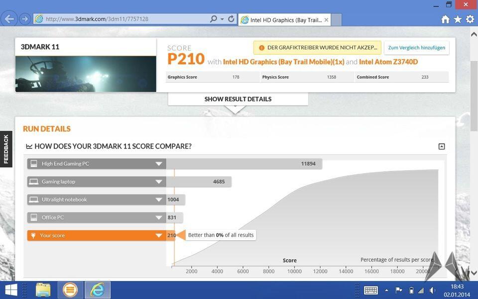Select the Intel HD Graphics browser tab
Screen dimensions: 478x299
tap(284, 20)
